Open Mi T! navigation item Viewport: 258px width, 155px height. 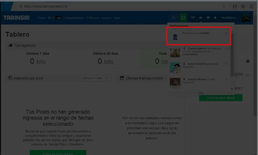click(x=51, y=18)
